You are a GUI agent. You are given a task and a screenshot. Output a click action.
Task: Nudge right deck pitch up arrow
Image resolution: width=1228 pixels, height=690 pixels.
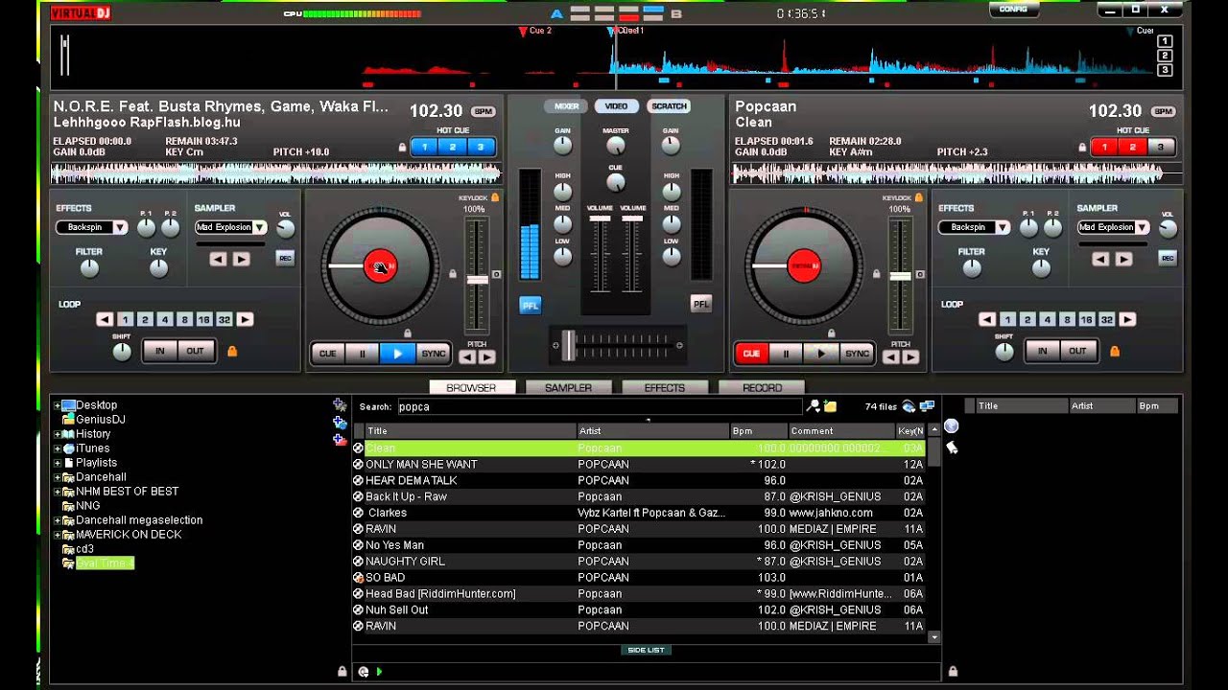(910, 357)
